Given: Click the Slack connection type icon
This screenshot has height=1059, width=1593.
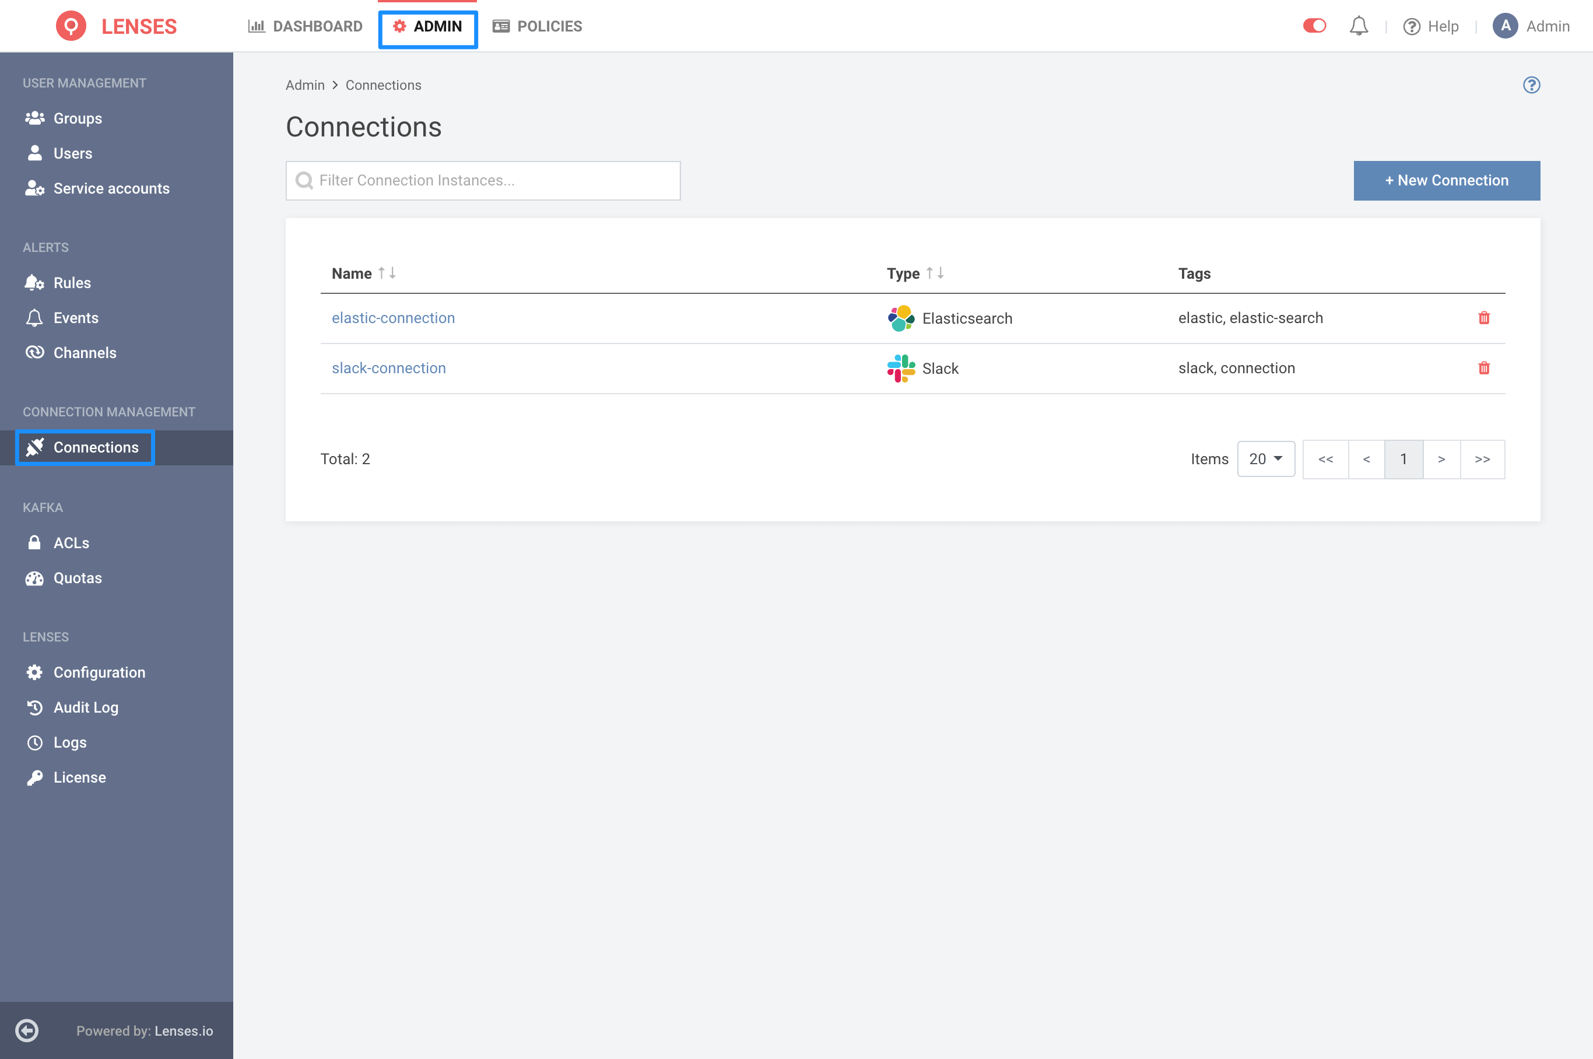Looking at the screenshot, I should 901,367.
